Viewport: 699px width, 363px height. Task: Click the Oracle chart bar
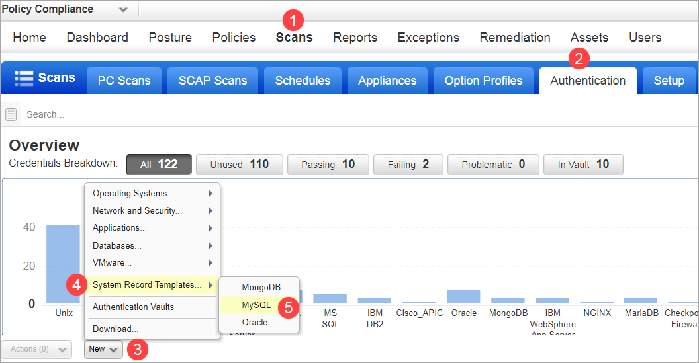pos(463,297)
